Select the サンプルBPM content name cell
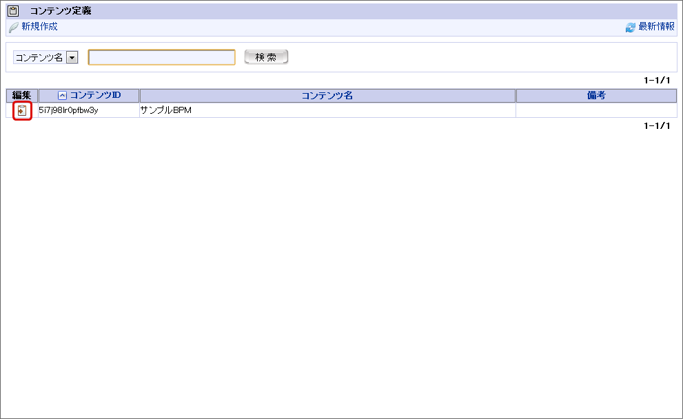 [x=327, y=110]
